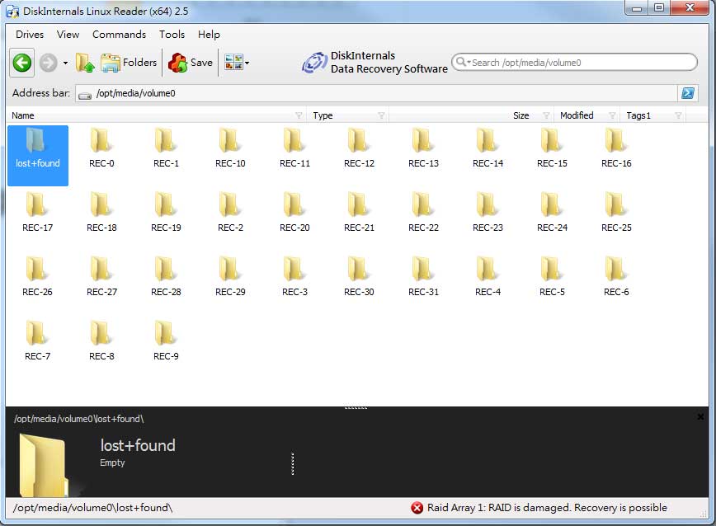Click the RAID is damaged status message

pos(547,508)
